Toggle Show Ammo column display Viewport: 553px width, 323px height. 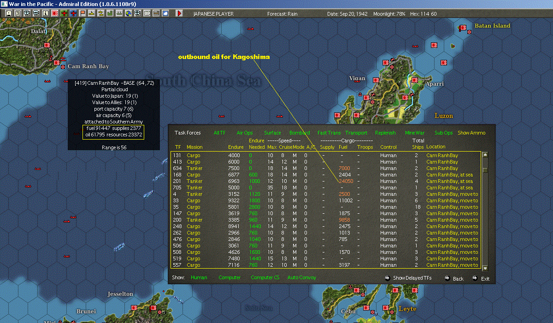pos(471,133)
